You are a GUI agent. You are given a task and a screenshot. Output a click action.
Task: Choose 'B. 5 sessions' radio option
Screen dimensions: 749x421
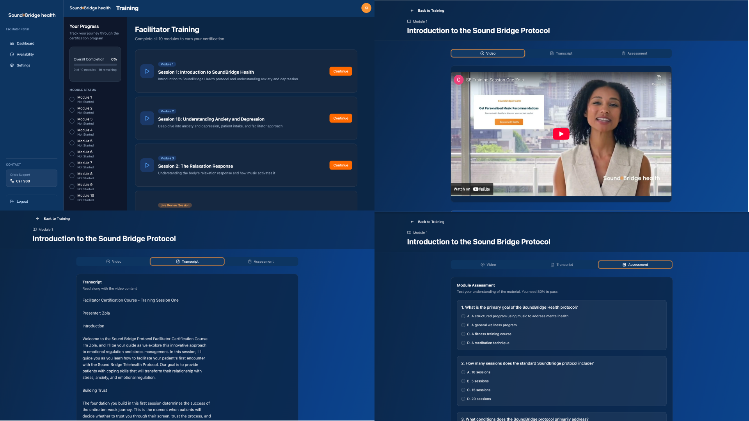coord(463,381)
